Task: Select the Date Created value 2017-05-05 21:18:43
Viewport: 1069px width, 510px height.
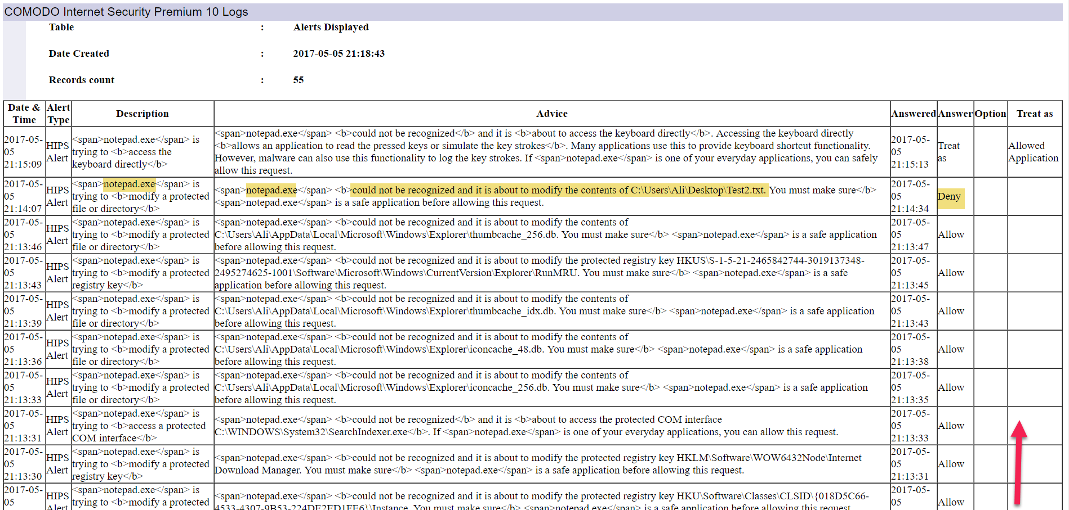Action: click(x=338, y=53)
